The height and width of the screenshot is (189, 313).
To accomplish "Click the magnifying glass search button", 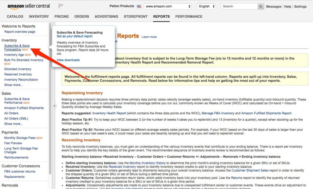I will [261, 6].
